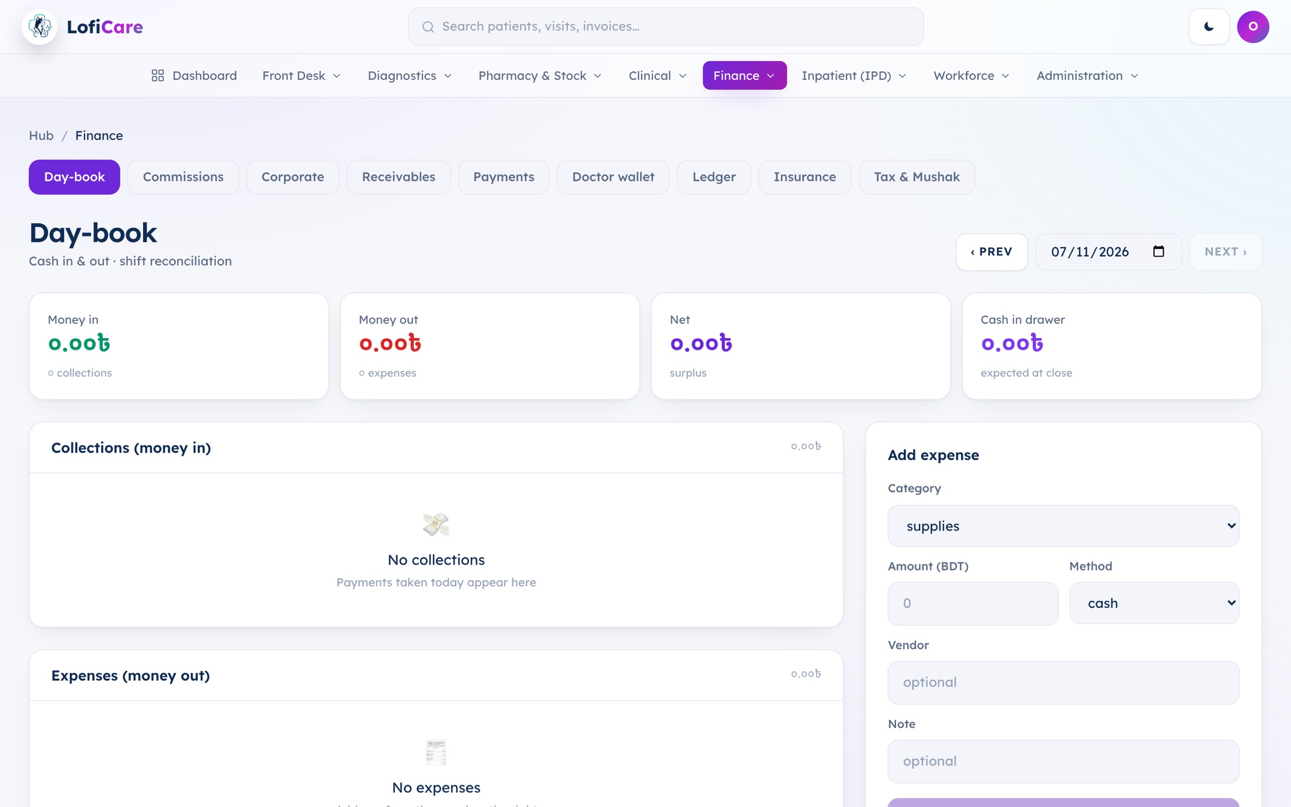This screenshot has width=1291, height=807.
Task: Focus the Amount (BDT) field
Action: (x=972, y=603)
